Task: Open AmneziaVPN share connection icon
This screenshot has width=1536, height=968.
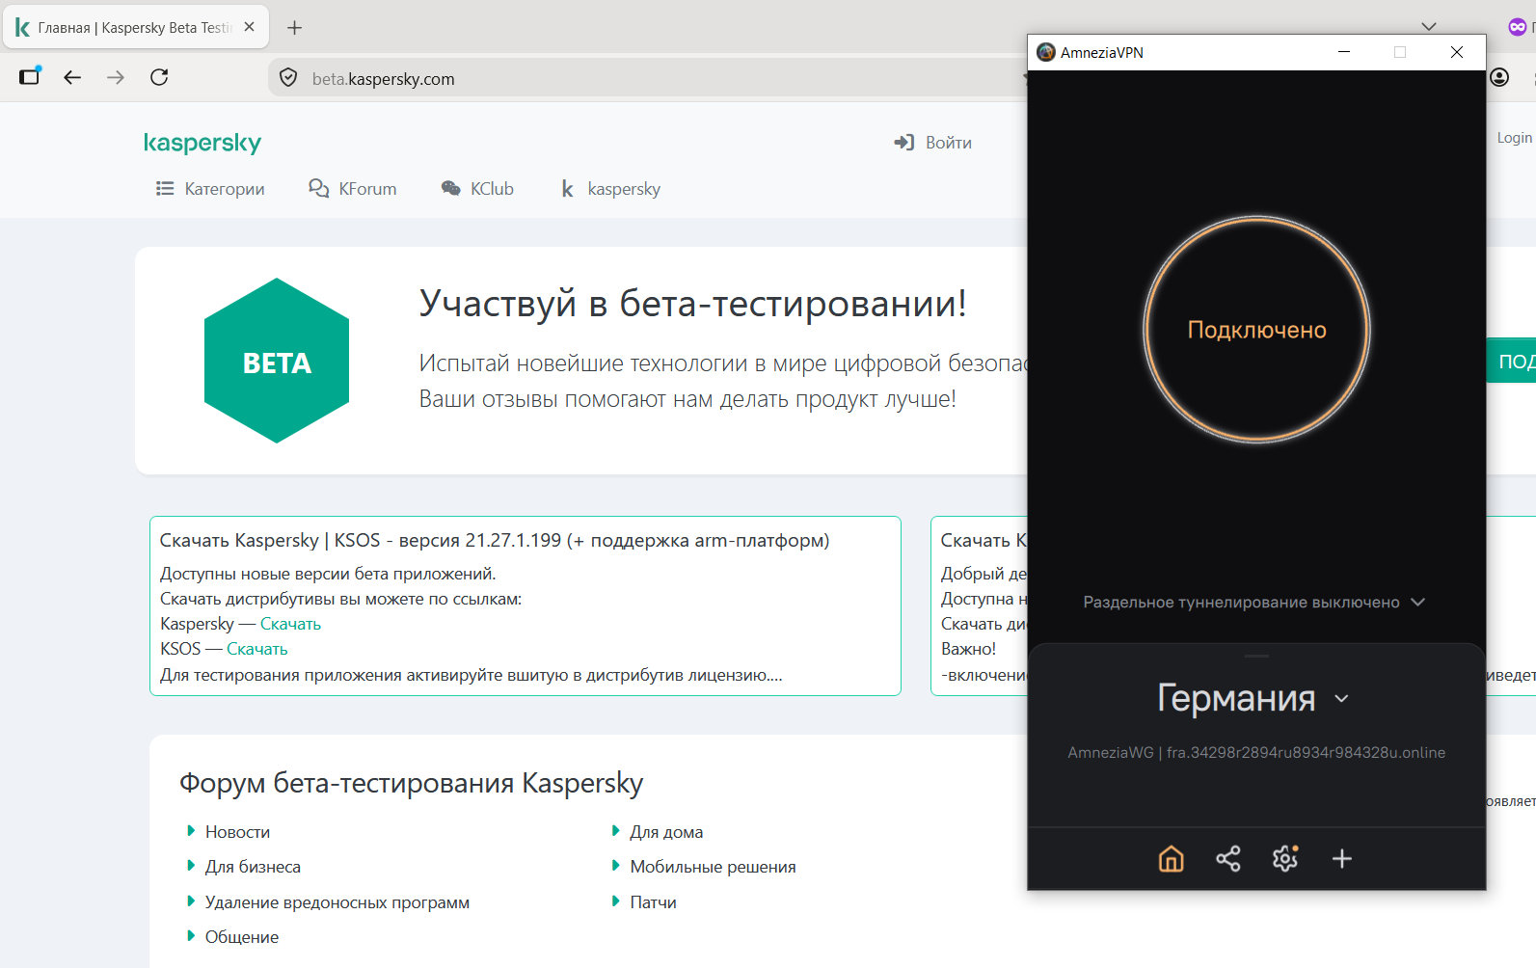Action: pos(1228,858)
